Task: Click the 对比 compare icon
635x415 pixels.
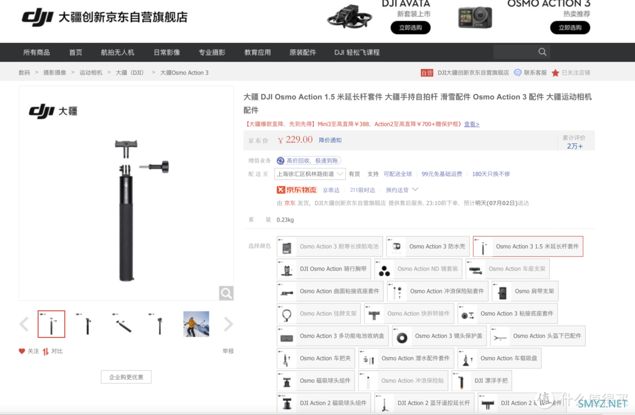Action: (45, 351)
